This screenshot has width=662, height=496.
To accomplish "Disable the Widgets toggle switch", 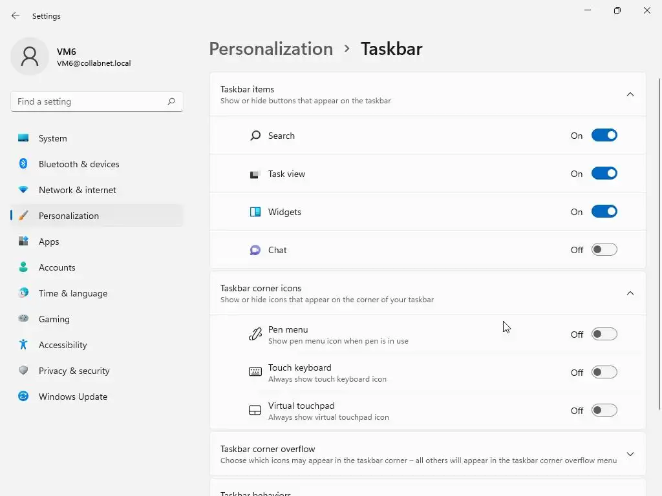I will click(x=604, y=212).
